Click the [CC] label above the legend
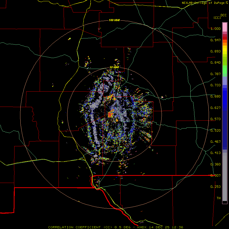 tap(217, 18)
